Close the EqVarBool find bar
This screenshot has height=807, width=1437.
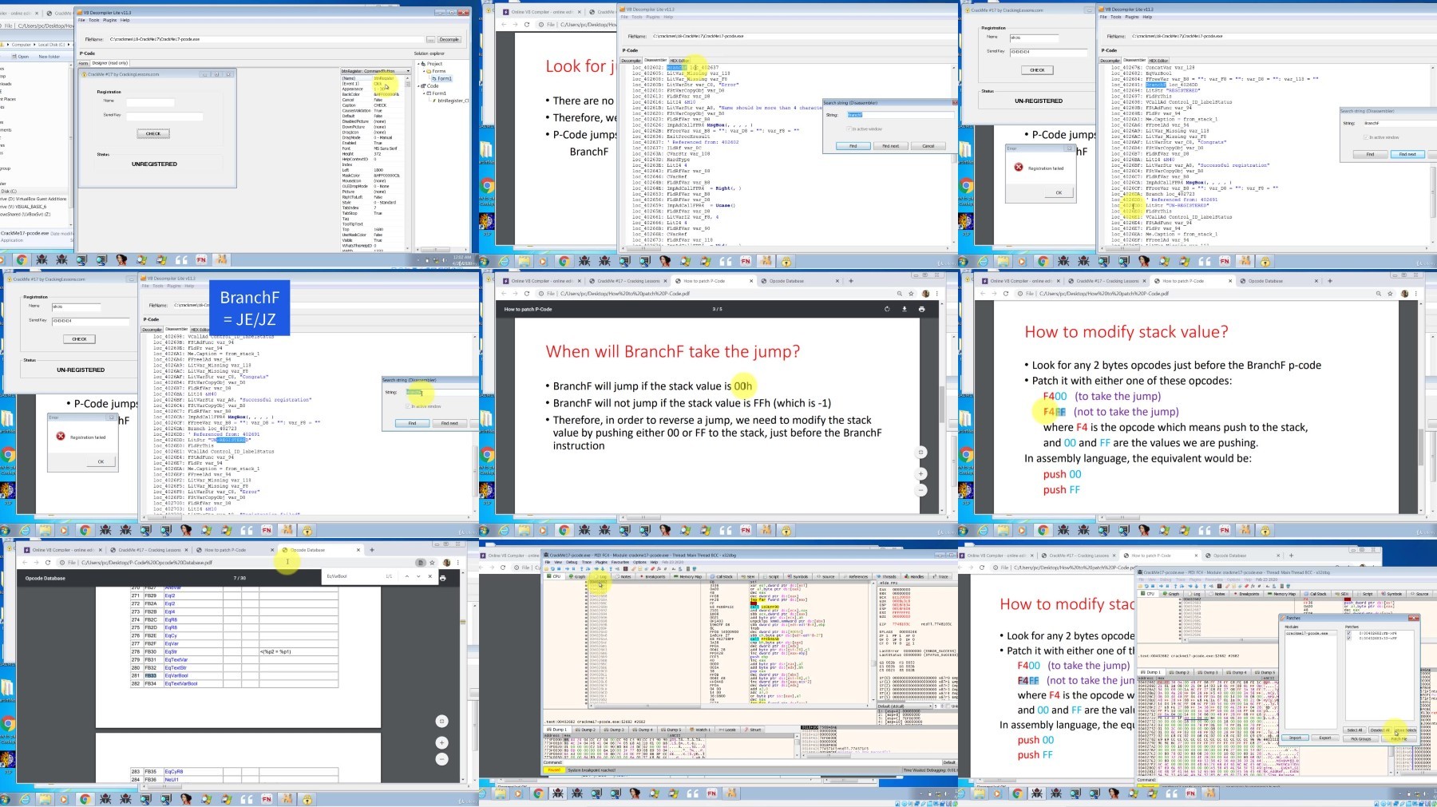point(430,576)
